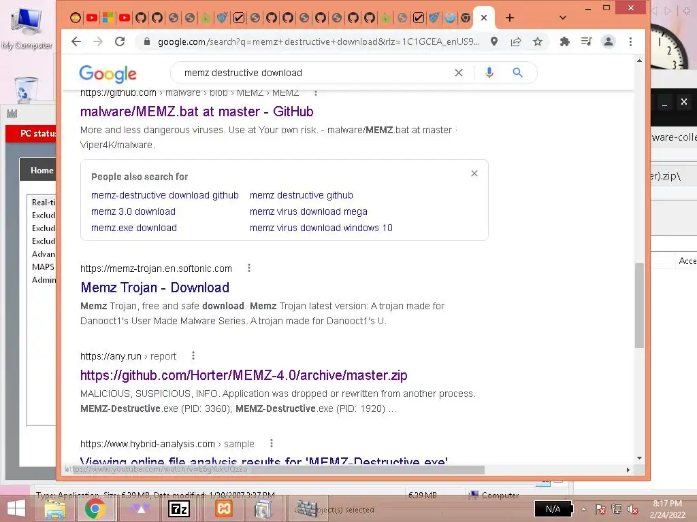
Task: Open the media control playlist icon
Action: coord(586,41)
